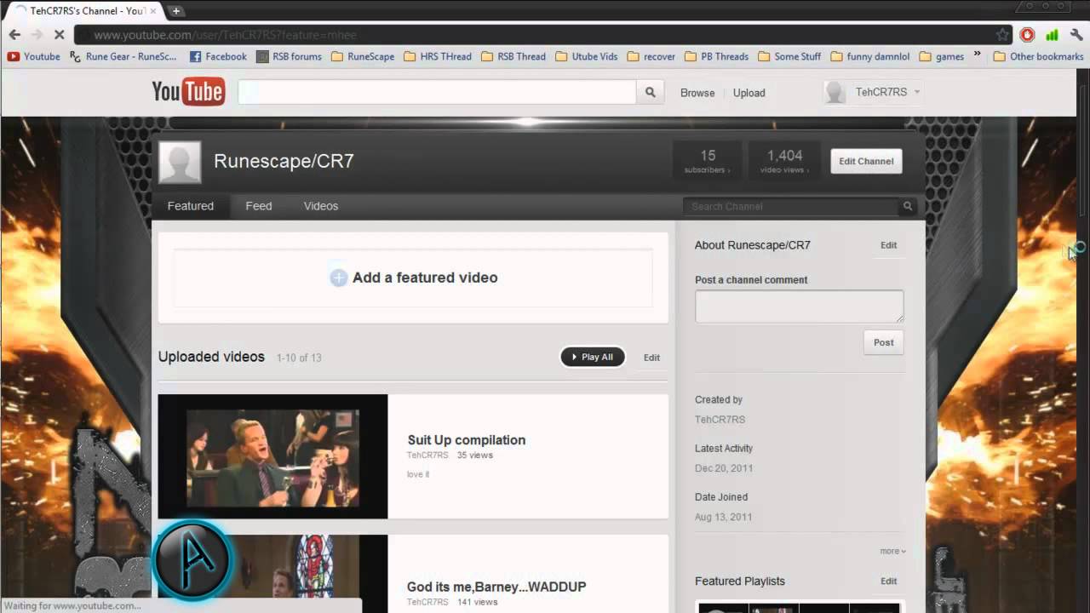
Task: Click Add a featured video
Action: coord(425,278)
